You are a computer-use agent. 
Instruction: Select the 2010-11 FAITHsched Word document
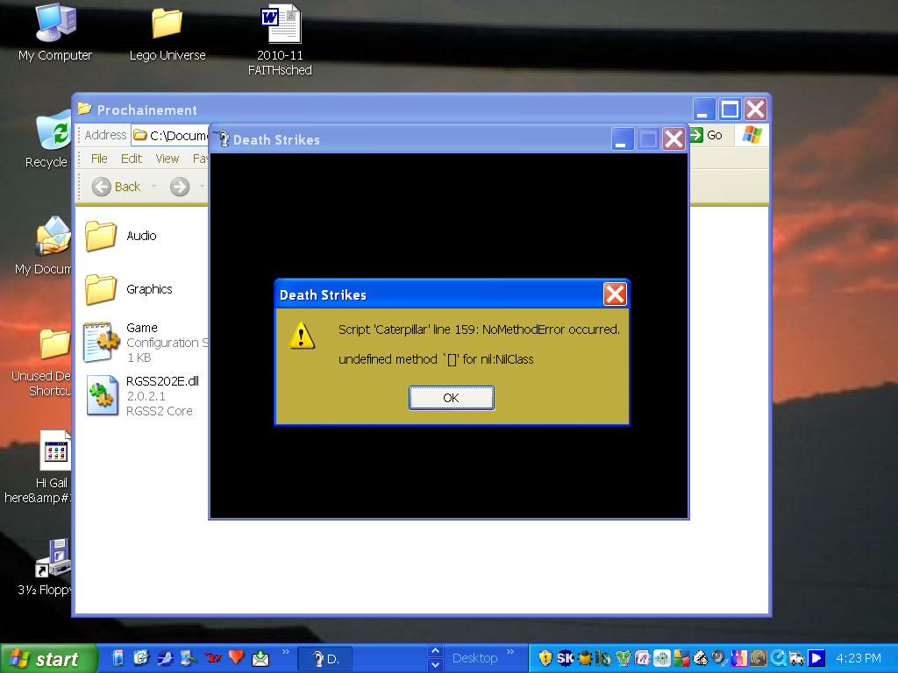[280, 40]
